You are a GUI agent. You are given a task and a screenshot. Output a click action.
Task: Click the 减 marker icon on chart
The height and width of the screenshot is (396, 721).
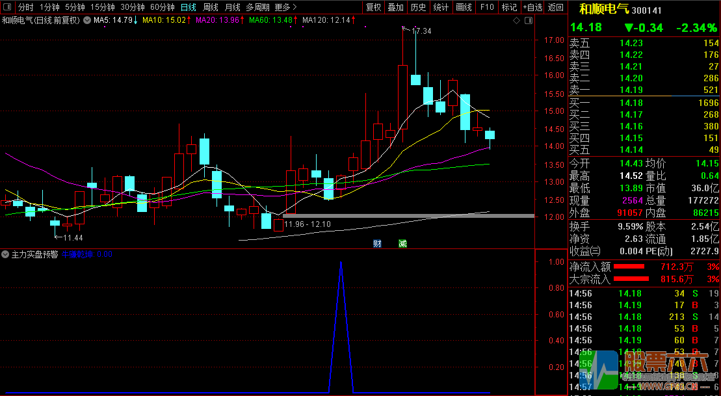pyautogui.click(x=402, y=244)
